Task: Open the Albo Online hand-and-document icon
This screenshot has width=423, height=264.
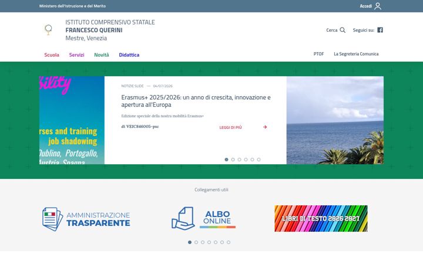Action: pyautogui.click(x=183, y=218)
